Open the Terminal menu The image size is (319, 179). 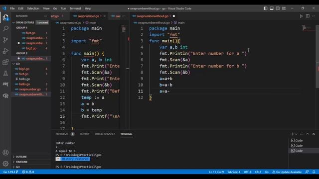point(75,8)
